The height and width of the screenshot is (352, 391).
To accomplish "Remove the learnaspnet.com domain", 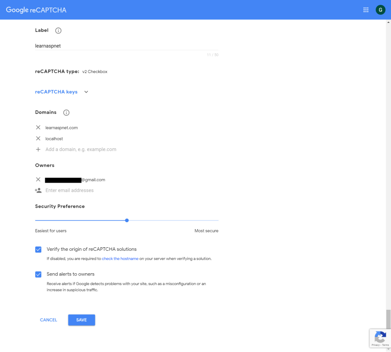I will 38,128.
